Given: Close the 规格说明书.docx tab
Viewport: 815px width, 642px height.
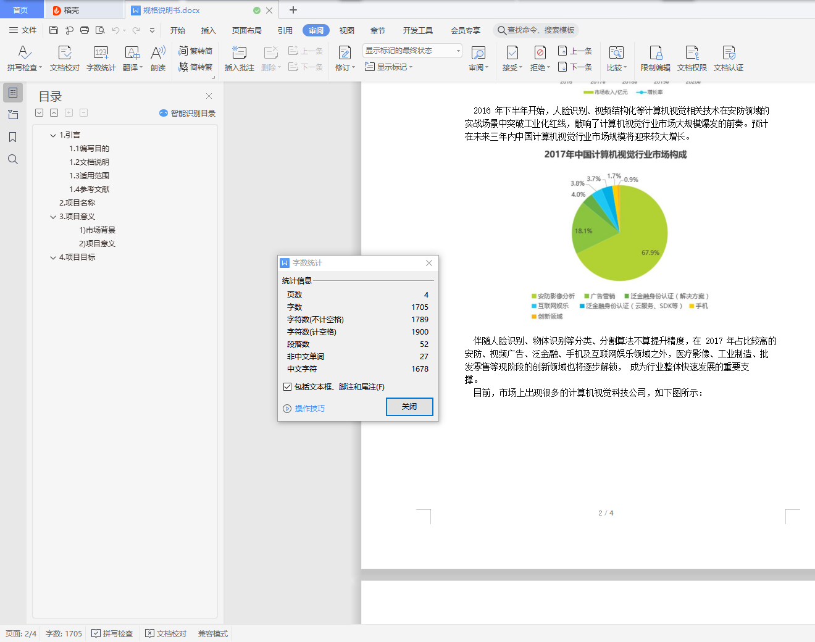Looking at the screenshot, I should 269,10.
